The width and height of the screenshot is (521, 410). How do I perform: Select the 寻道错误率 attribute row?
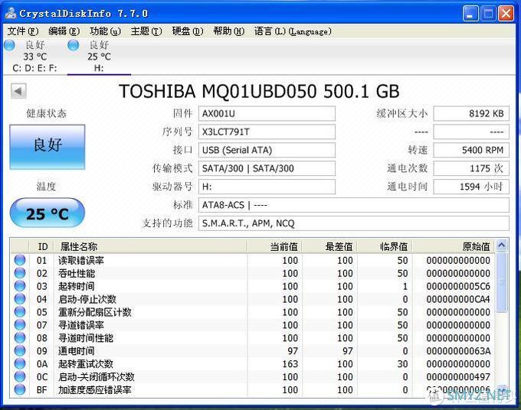click(x=253, y=325)
